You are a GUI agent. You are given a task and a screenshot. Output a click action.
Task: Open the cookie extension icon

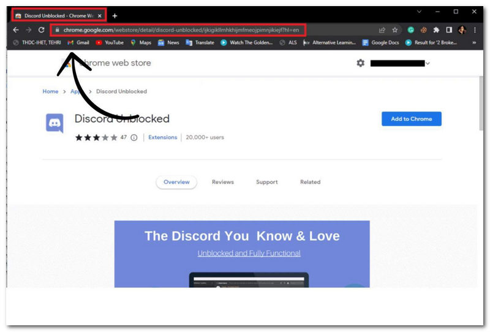tap(423, 30)
